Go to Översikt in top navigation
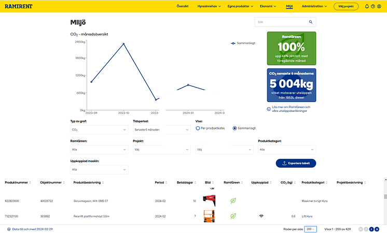 [183, 6]
